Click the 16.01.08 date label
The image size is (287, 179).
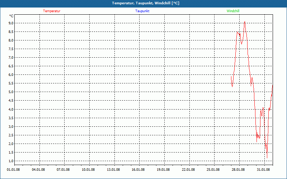click(138, 169)
